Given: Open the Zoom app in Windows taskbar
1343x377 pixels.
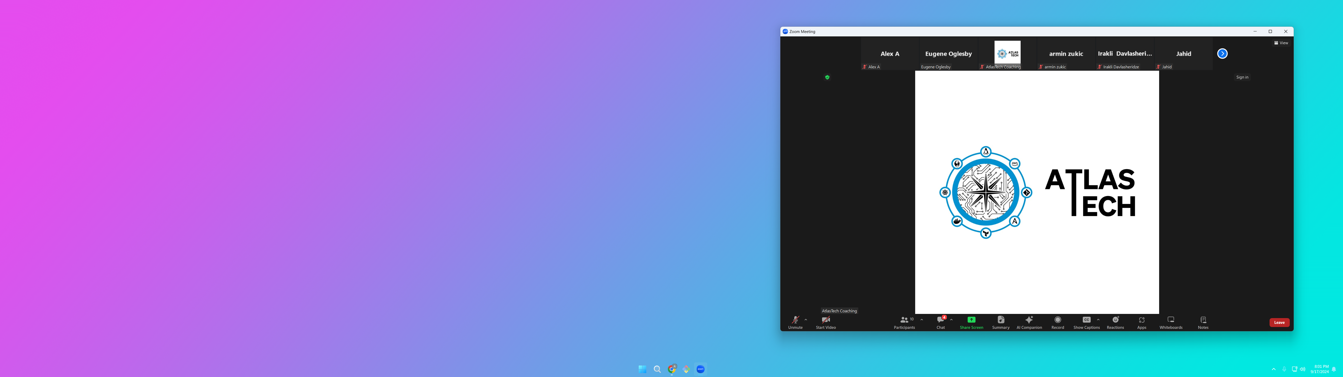Looking at the screenshot, I should tap(700, 369).
